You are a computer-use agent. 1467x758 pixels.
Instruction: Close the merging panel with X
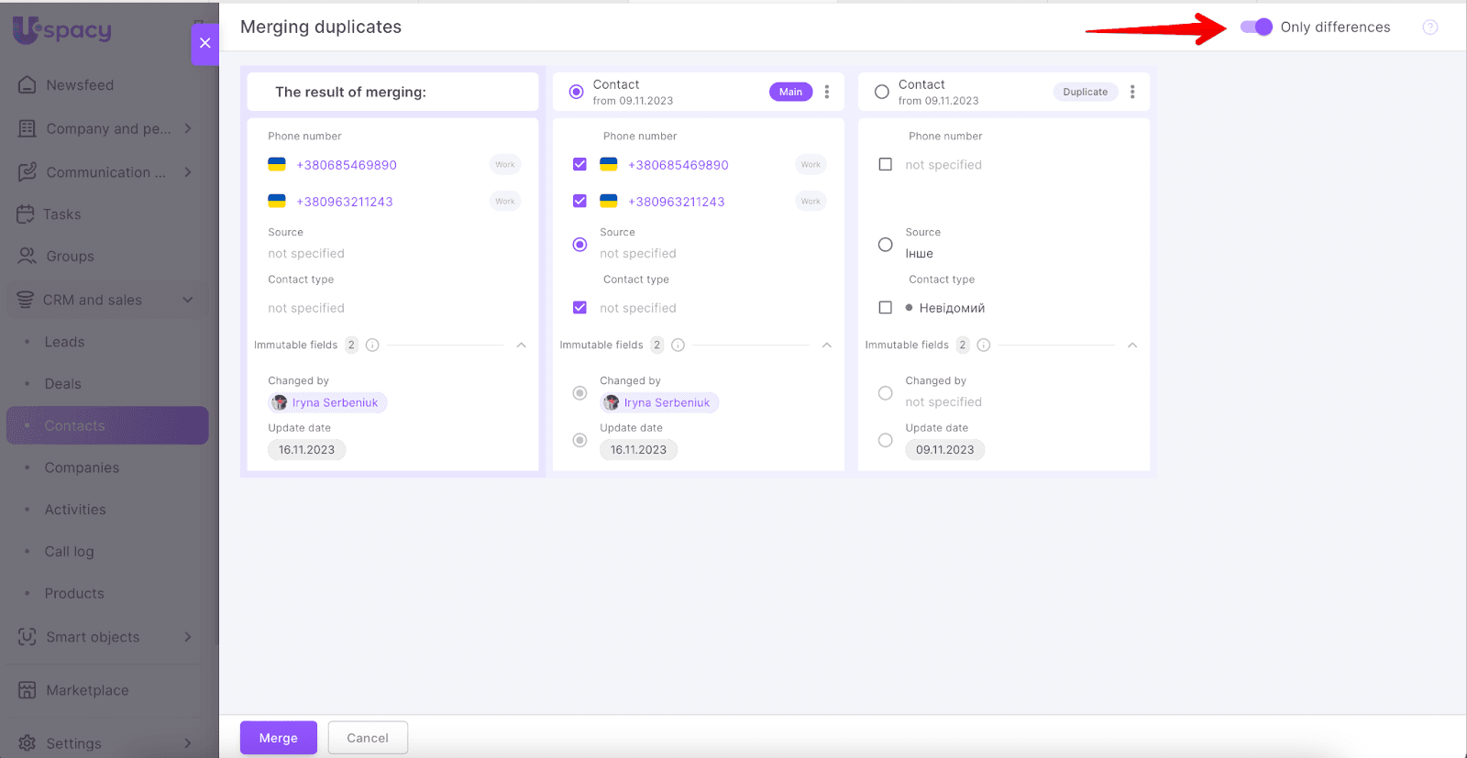point(204,43)
